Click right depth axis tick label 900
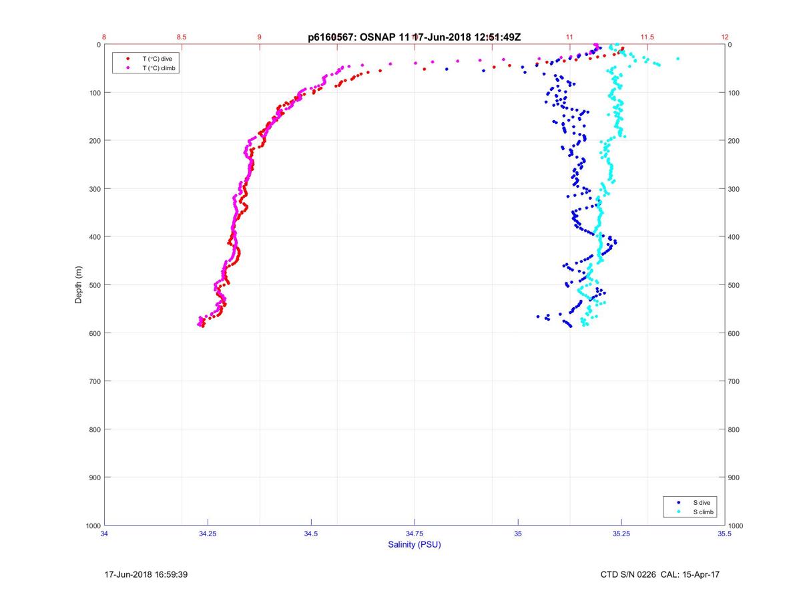The width and height of the screenshot is (801, 591). pyautogui.click(x=735, y=477)
